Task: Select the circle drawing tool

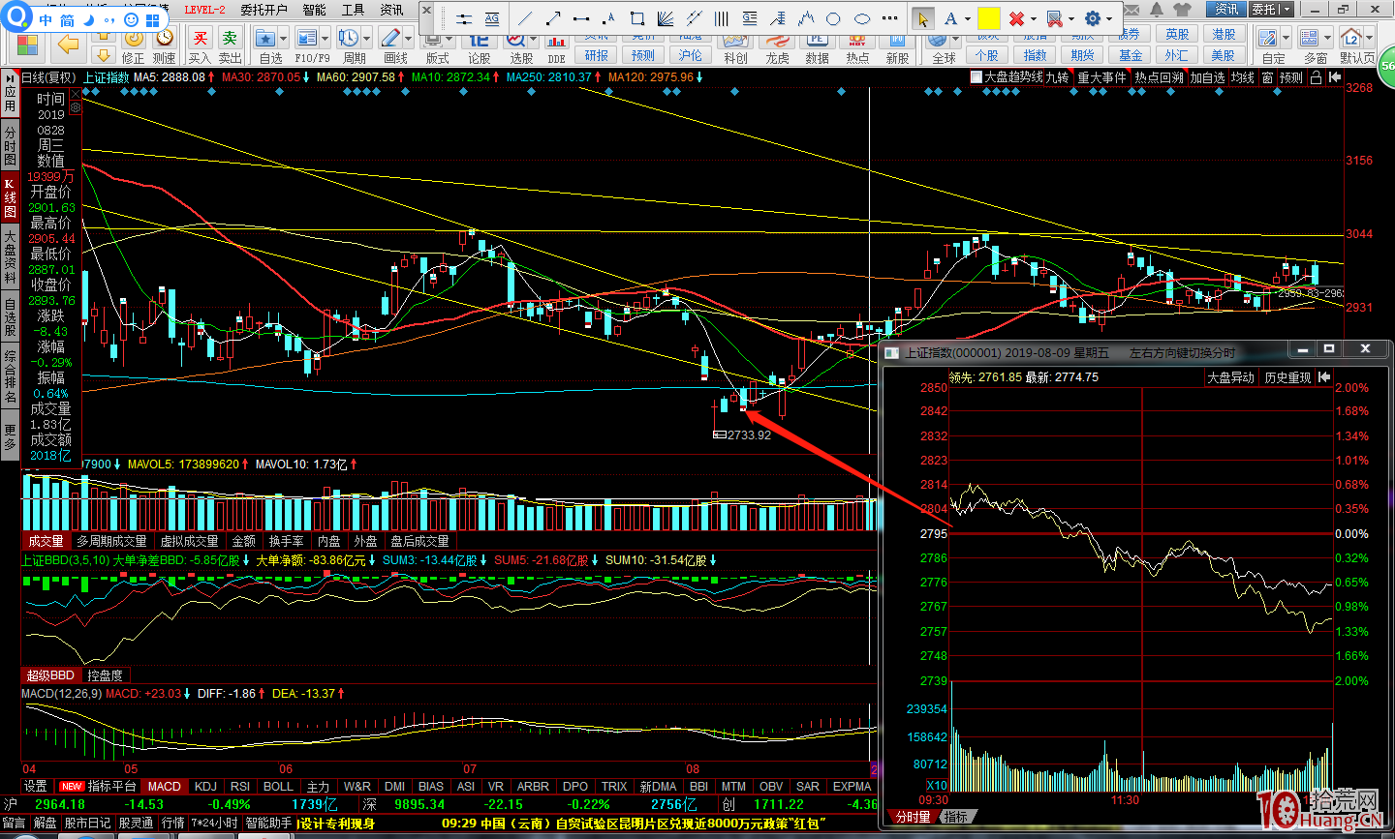Action: pyautogui.click(x=833, y=18)
